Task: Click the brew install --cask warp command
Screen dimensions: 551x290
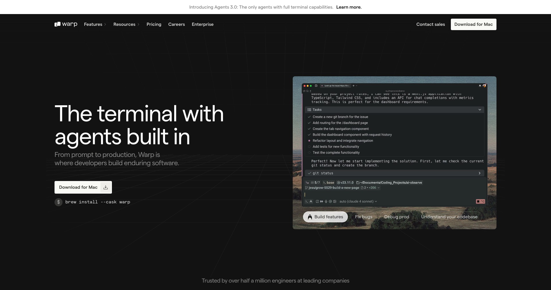Action: click(98, 202)
